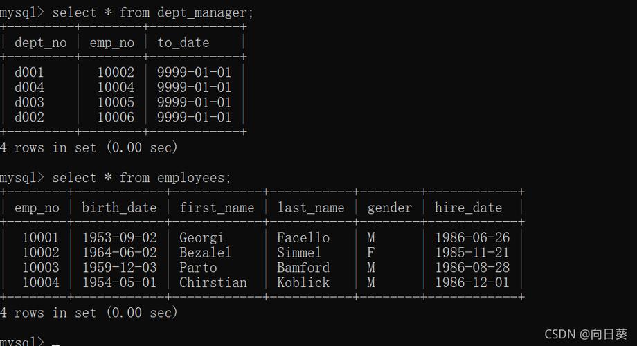Viewport: 637px width, 346px height.
Task: Click the last name Simmel
Action: (x=299, y=253)
